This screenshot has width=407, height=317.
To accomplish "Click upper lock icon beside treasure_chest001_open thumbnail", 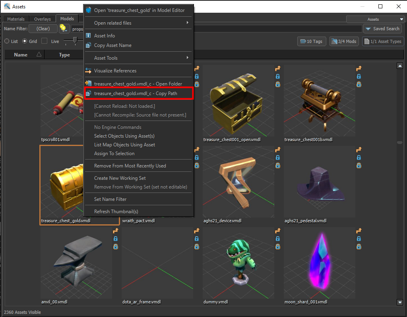I will pos(278,76).
